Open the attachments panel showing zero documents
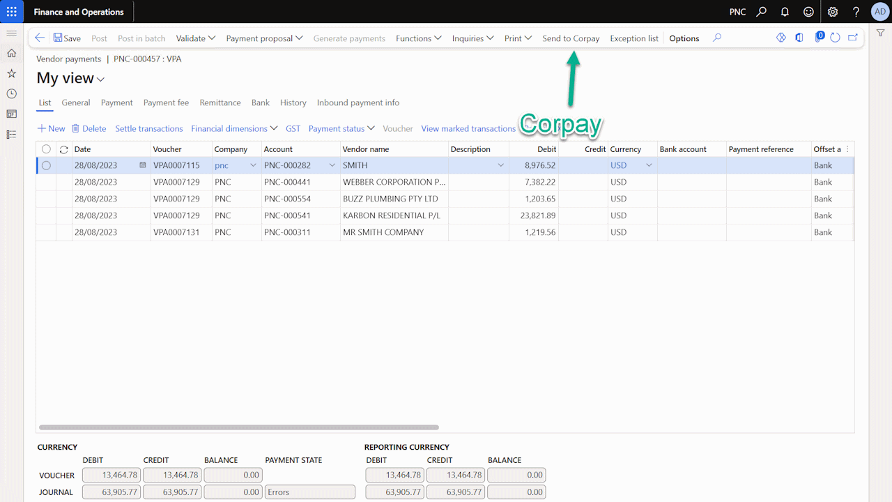 pyautogui.click(x=819, y=38)
